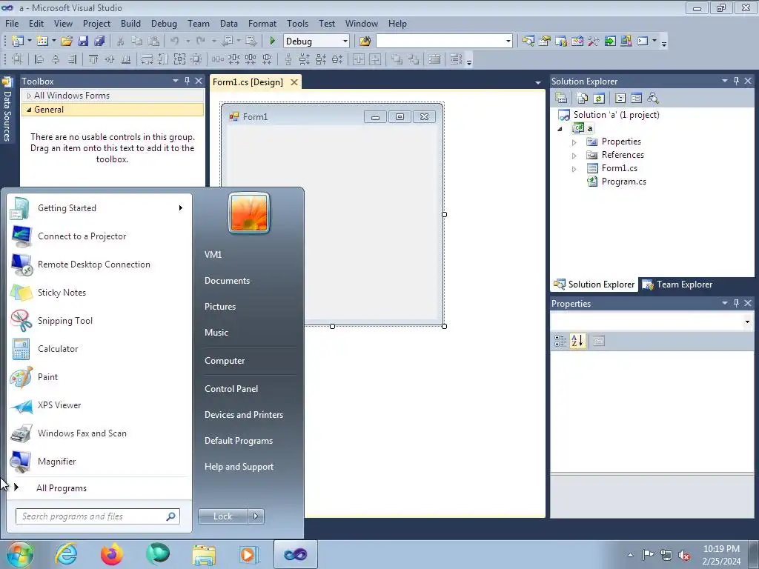Viewport: 759px width, 569px height.
Task: Click Show All Files in Solution Explorer
Action: (583, 99)
